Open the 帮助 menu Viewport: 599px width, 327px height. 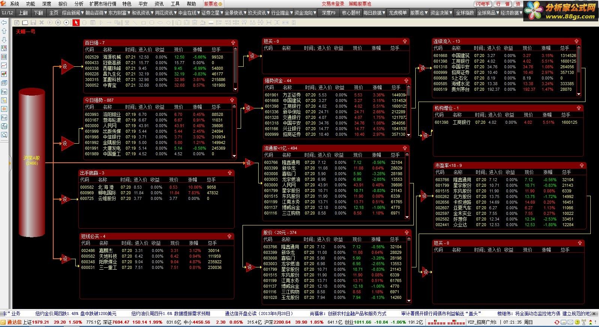tap(192, 4)
